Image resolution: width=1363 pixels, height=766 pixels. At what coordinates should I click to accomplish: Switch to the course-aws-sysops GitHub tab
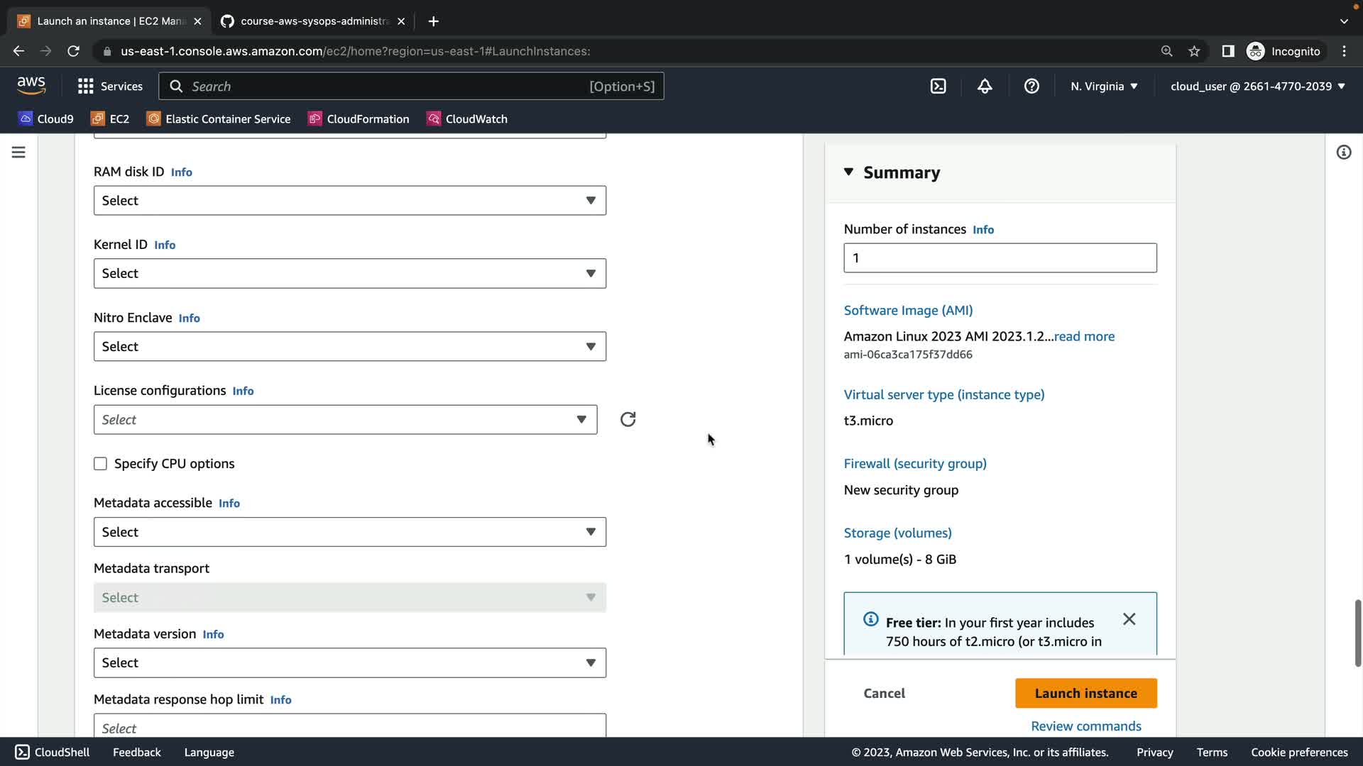[312, 21]
